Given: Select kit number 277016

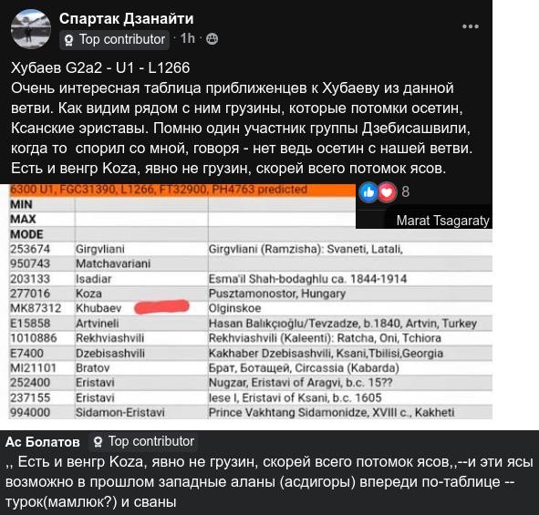Looking at the screenshot, I should coord(30,294).
